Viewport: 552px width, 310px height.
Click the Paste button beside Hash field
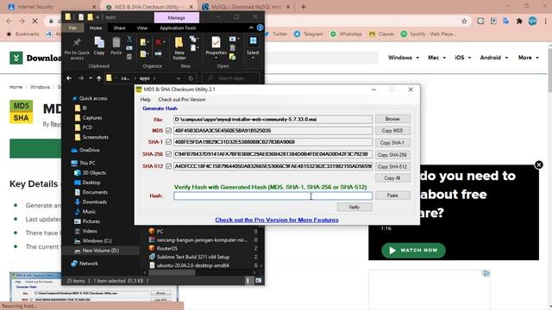pyautogui.click(x=392, y=195)
